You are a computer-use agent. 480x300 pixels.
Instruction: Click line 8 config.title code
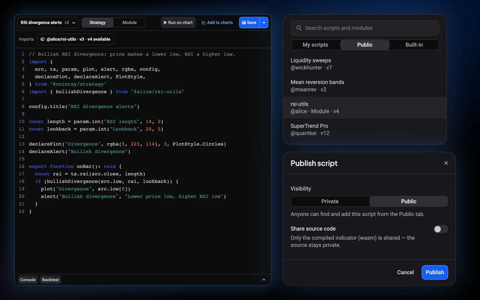pos(84,106)
